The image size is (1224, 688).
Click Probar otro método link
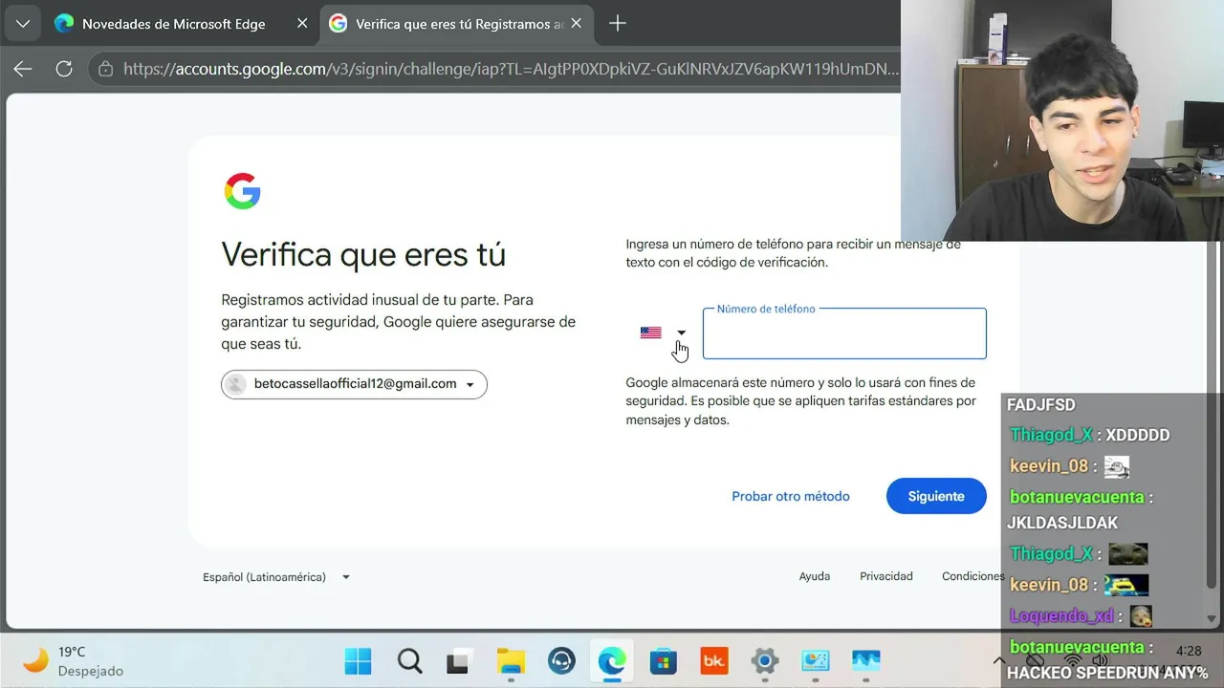point(791,496)
